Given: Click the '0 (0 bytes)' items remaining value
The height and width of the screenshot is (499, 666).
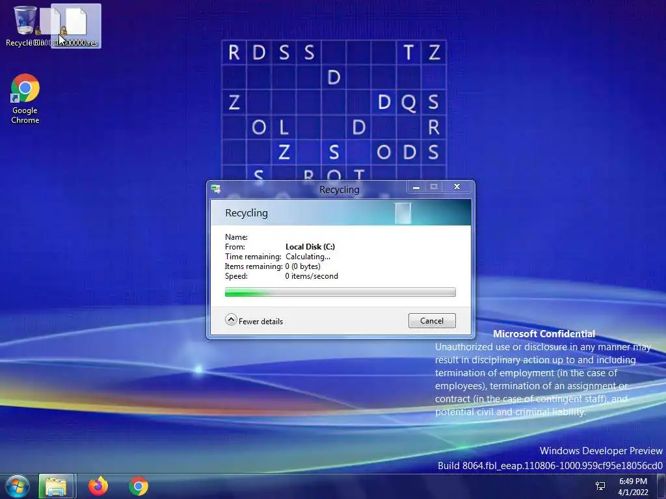Looking at the screenshot, I should pyautogui.click(x=303, y=266).
